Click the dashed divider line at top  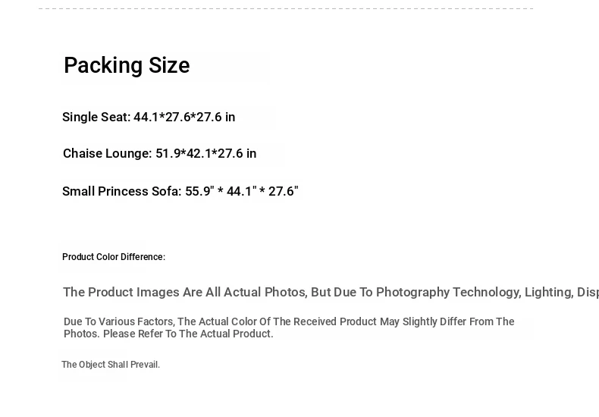(x=286, y=8)
